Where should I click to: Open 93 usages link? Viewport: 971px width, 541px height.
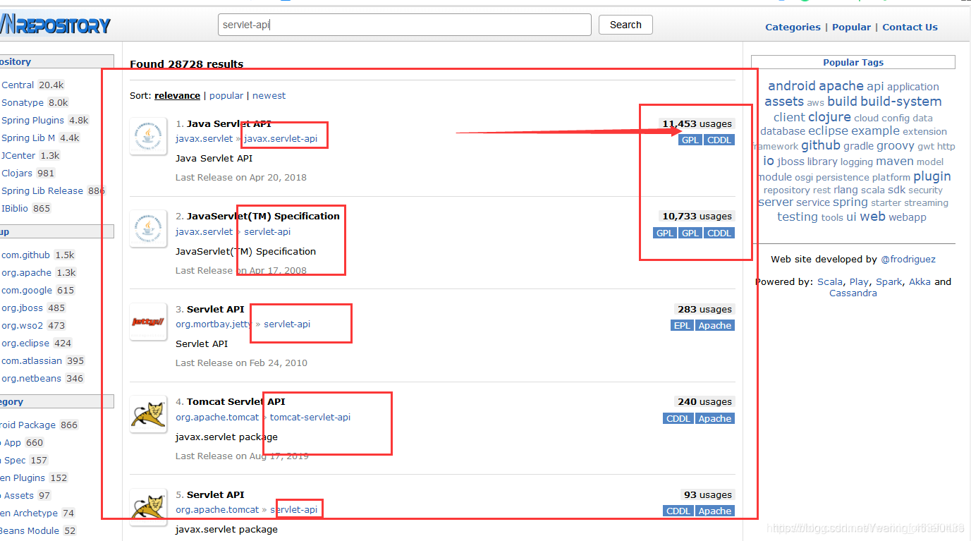tap(708, 494)
